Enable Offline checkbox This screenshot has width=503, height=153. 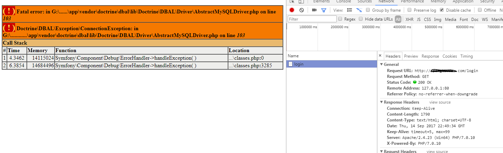tap(480, 10)
